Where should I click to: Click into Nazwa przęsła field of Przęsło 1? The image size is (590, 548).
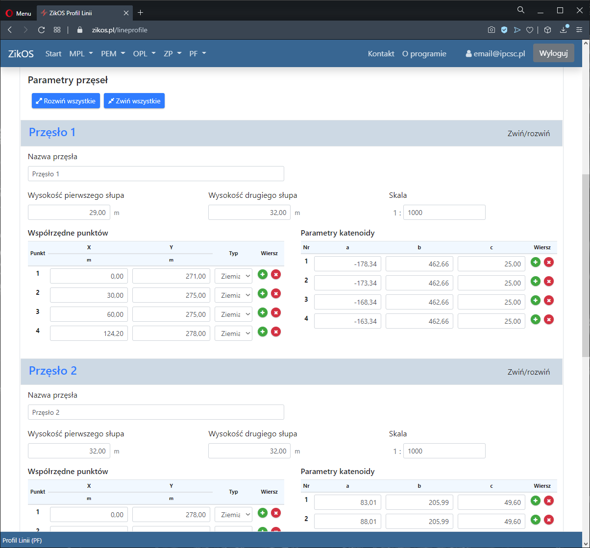(x=156, y=174)
